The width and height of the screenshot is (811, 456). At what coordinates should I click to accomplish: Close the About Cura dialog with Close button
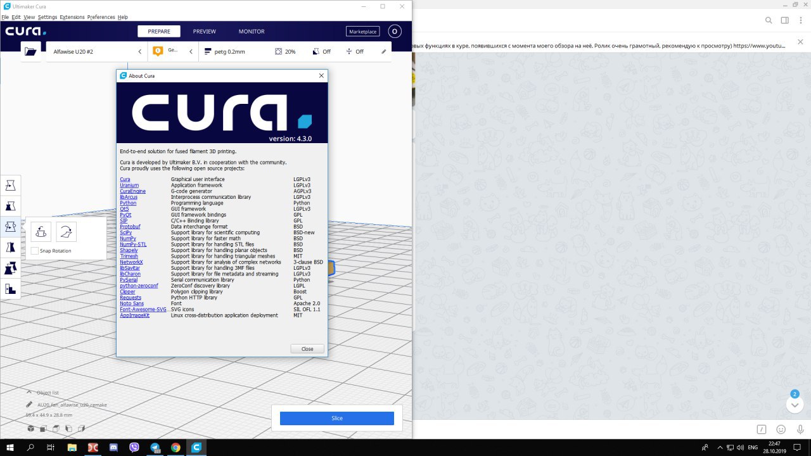tap(307, 349)
